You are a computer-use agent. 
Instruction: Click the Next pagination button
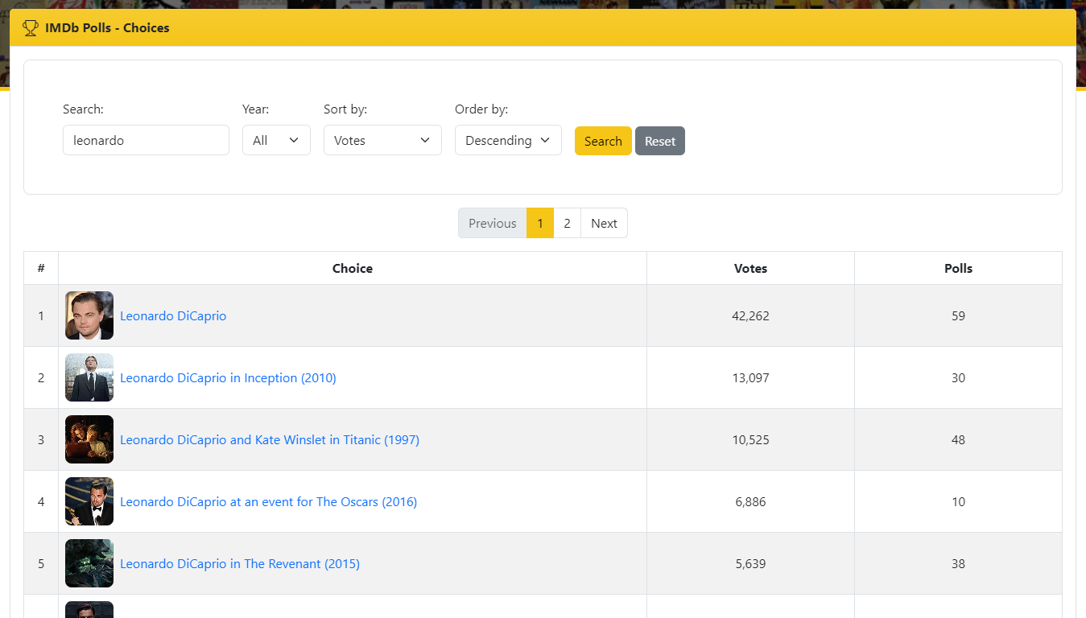pos(604,223)
